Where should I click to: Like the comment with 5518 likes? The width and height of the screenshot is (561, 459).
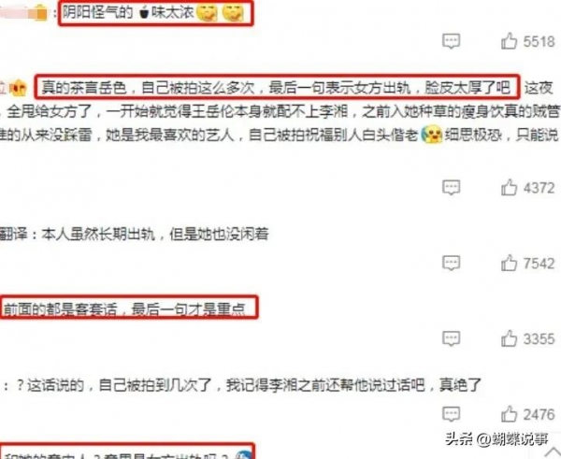(509, 41)
